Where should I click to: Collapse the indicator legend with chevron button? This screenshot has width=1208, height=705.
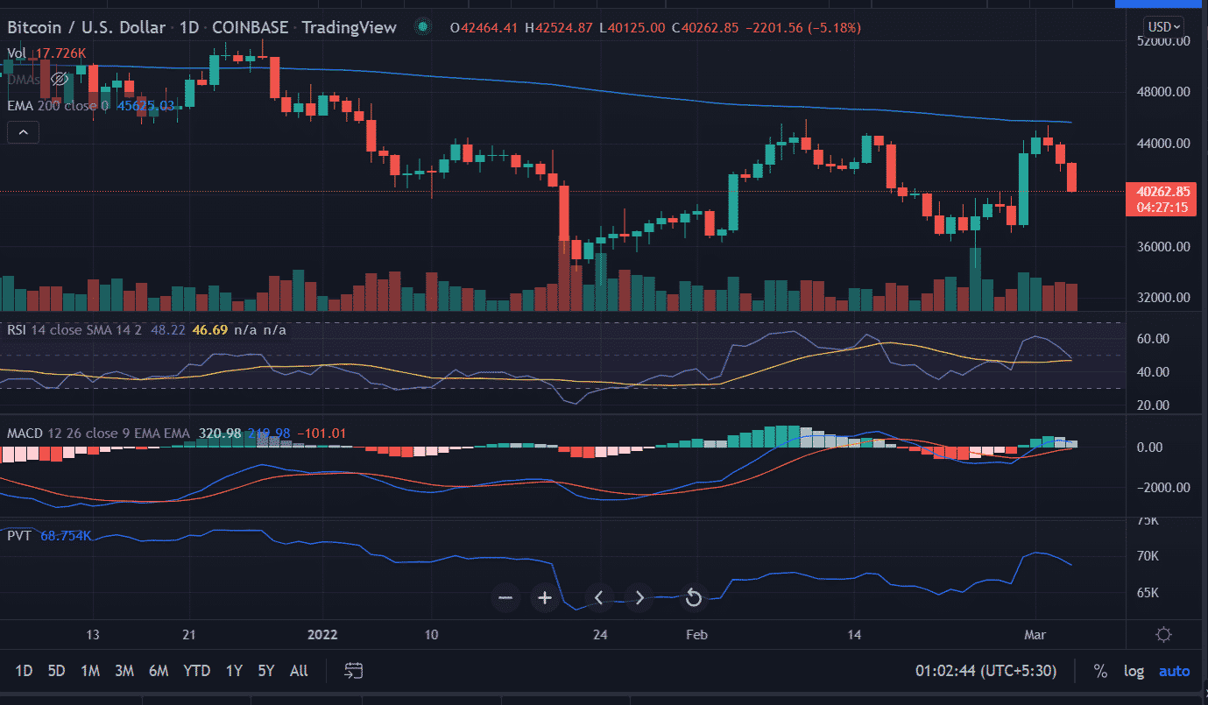24,132
